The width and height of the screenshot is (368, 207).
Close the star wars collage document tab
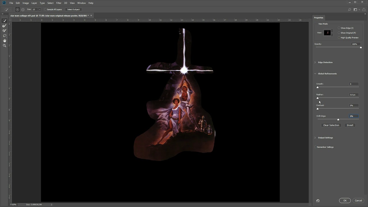(91, 16)
